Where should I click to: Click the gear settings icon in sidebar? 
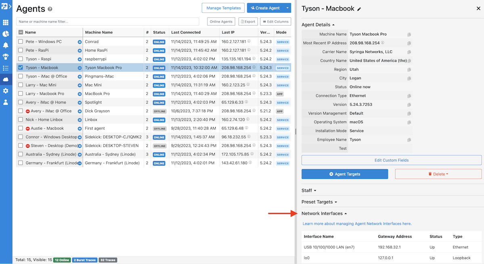tap(6, 91)
